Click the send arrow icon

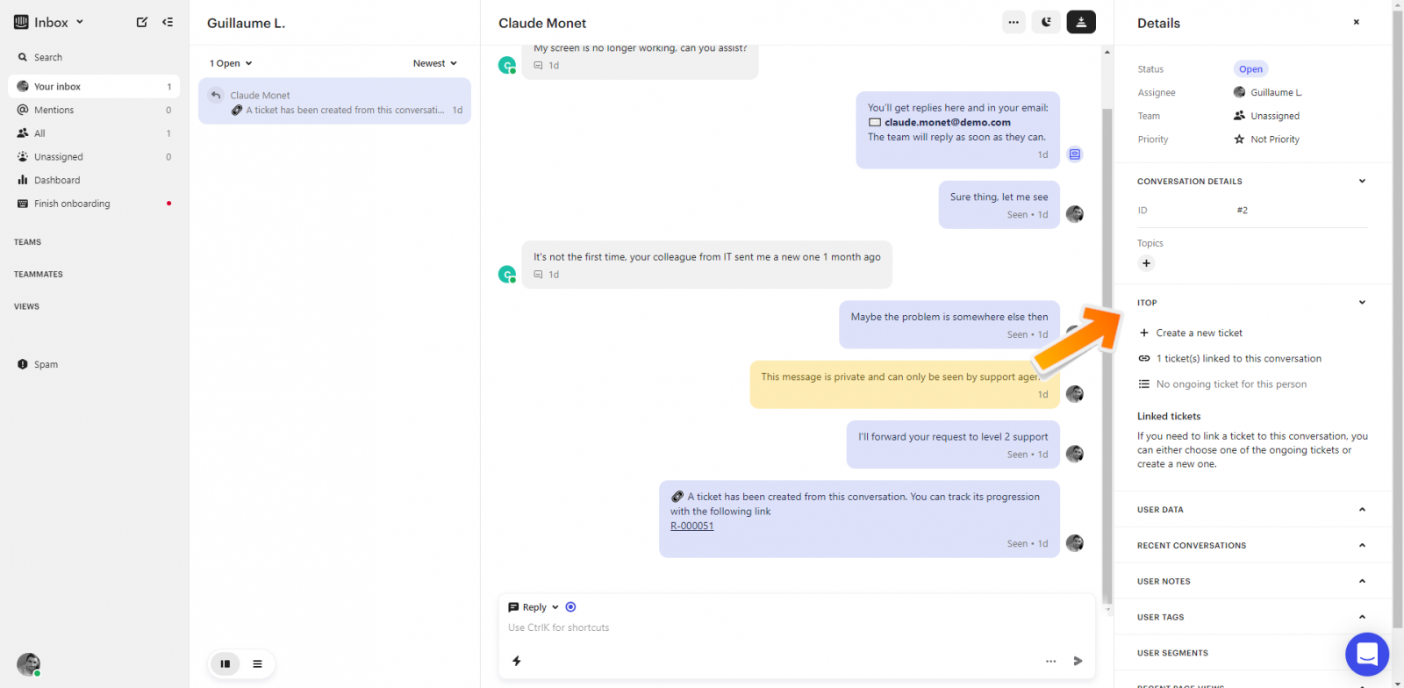tap(1078, 661)
